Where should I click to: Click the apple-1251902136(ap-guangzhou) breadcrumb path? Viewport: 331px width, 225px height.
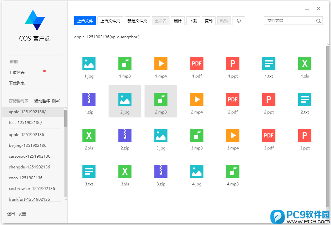(x=107, y=37)
